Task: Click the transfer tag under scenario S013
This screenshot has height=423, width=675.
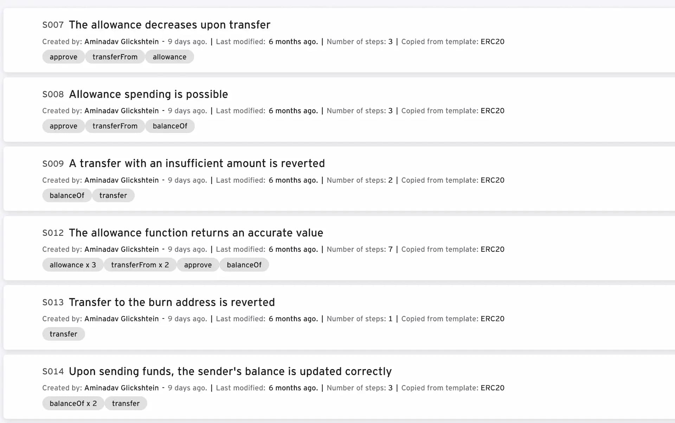Action: tap(63, 334)
